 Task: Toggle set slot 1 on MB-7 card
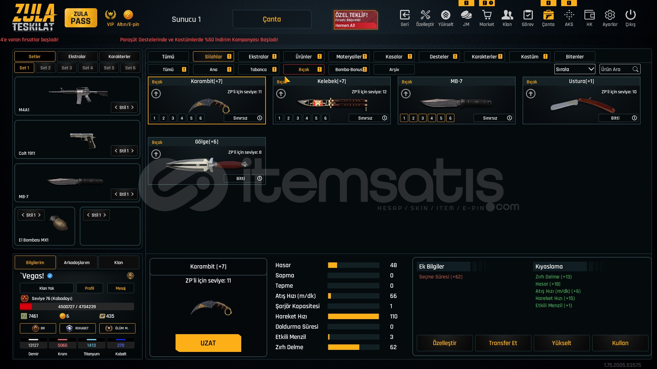(x=404, y=118)
